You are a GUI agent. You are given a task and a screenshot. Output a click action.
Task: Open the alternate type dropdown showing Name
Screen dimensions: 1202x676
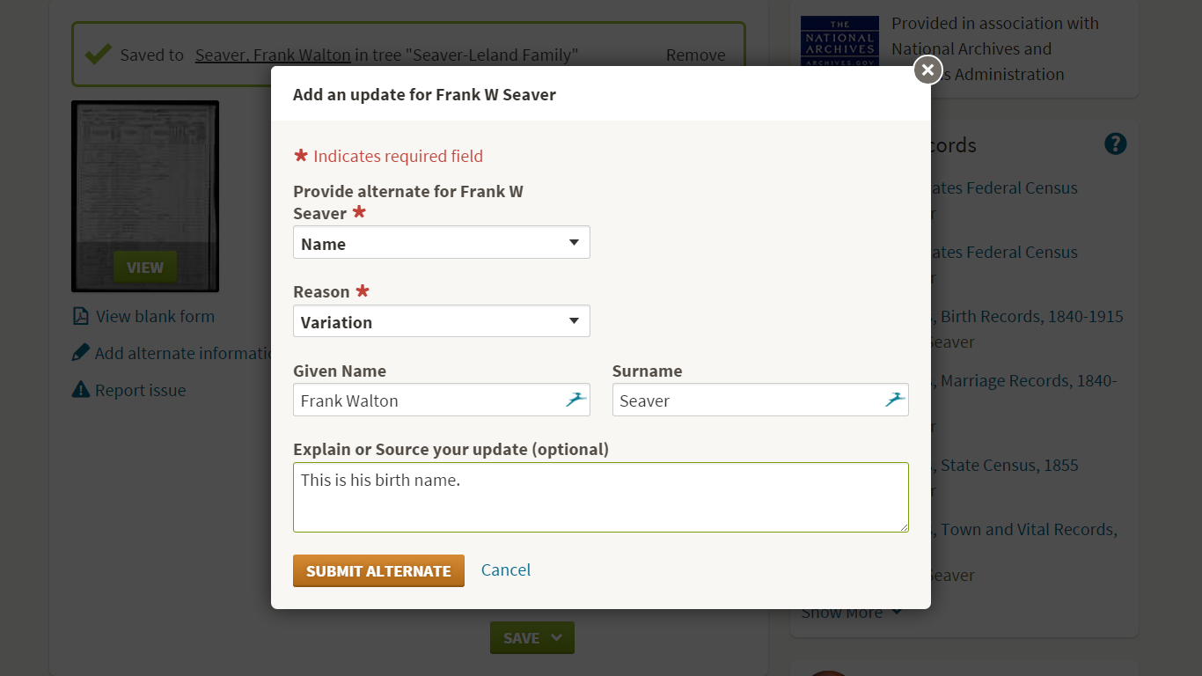441,242
